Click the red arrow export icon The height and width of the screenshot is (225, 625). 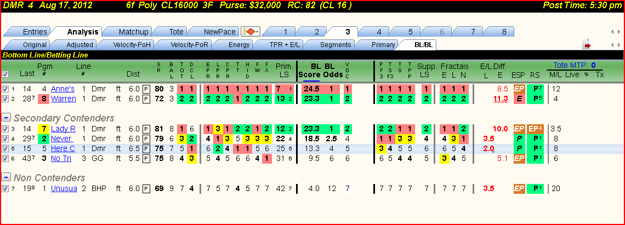point(587,45)
